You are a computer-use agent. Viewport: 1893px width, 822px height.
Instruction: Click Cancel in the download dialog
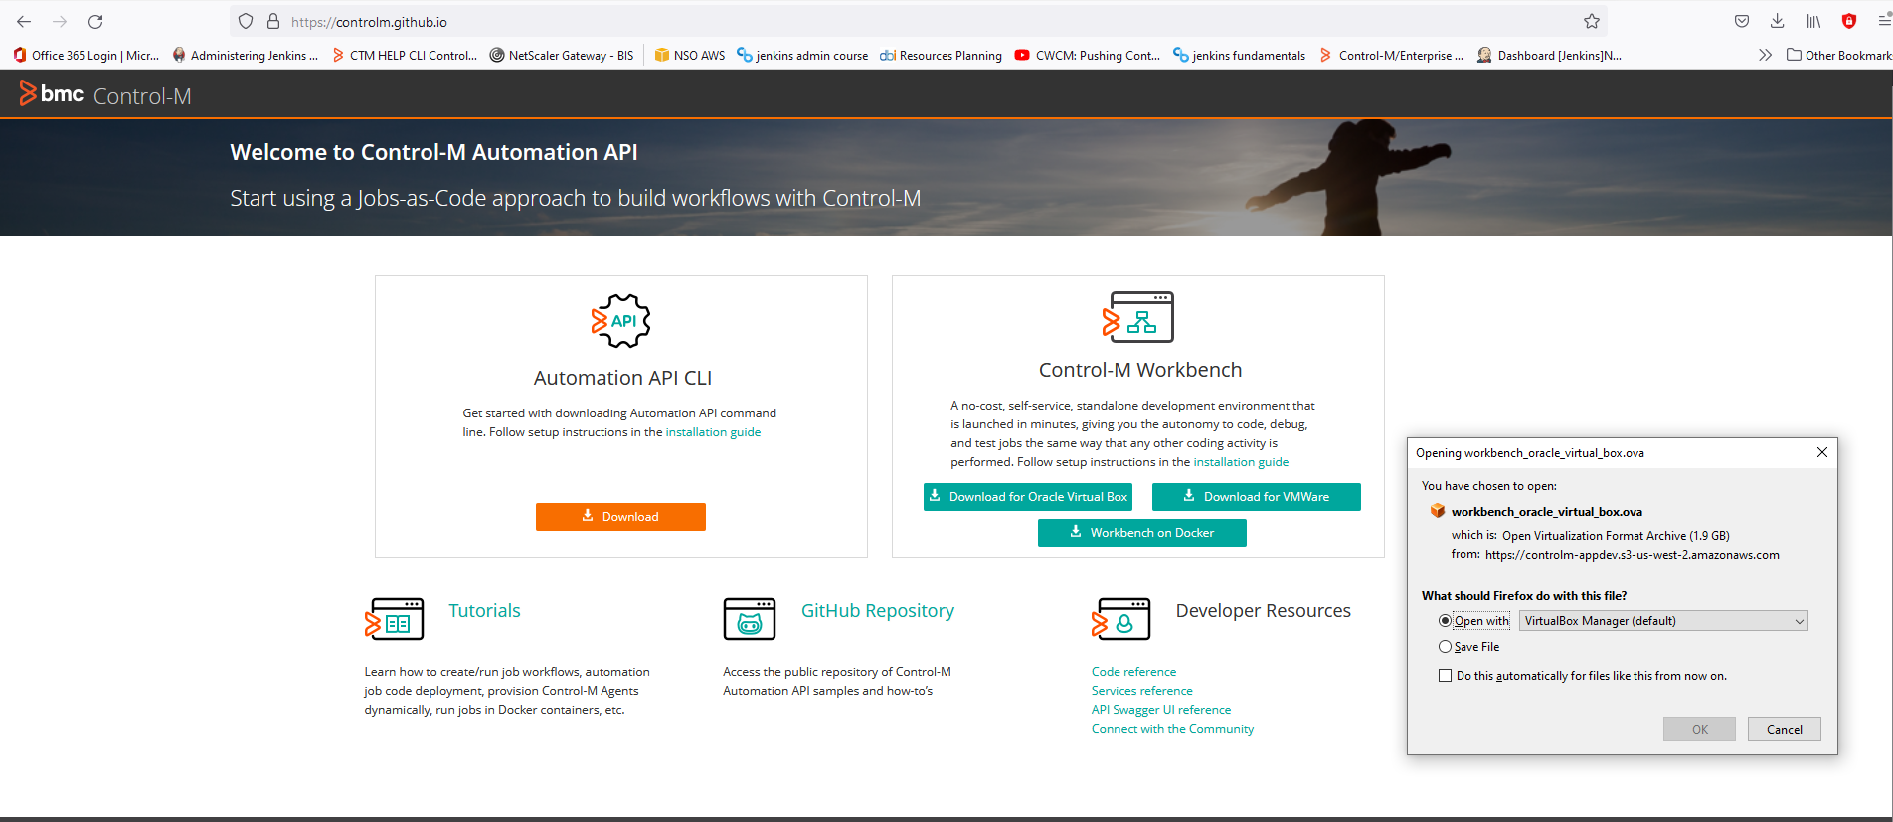(x=1784, y=730)
